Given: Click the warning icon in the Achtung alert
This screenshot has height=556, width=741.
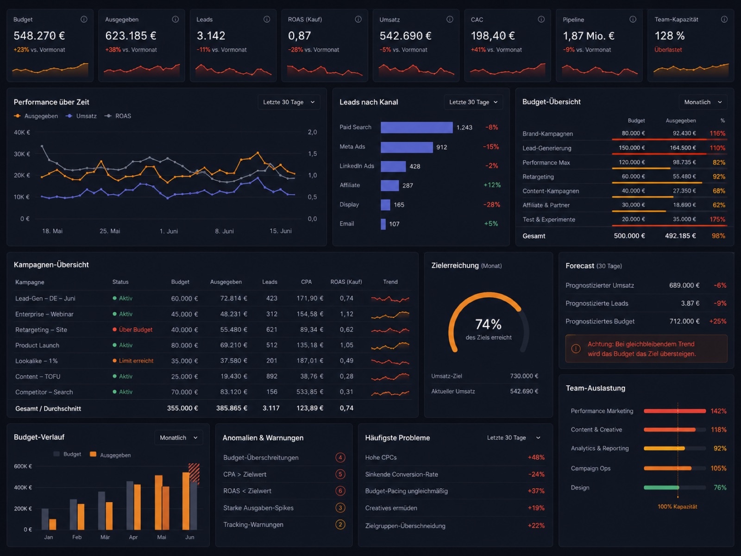Looking at the screenshot, I should tap(576, 349).
